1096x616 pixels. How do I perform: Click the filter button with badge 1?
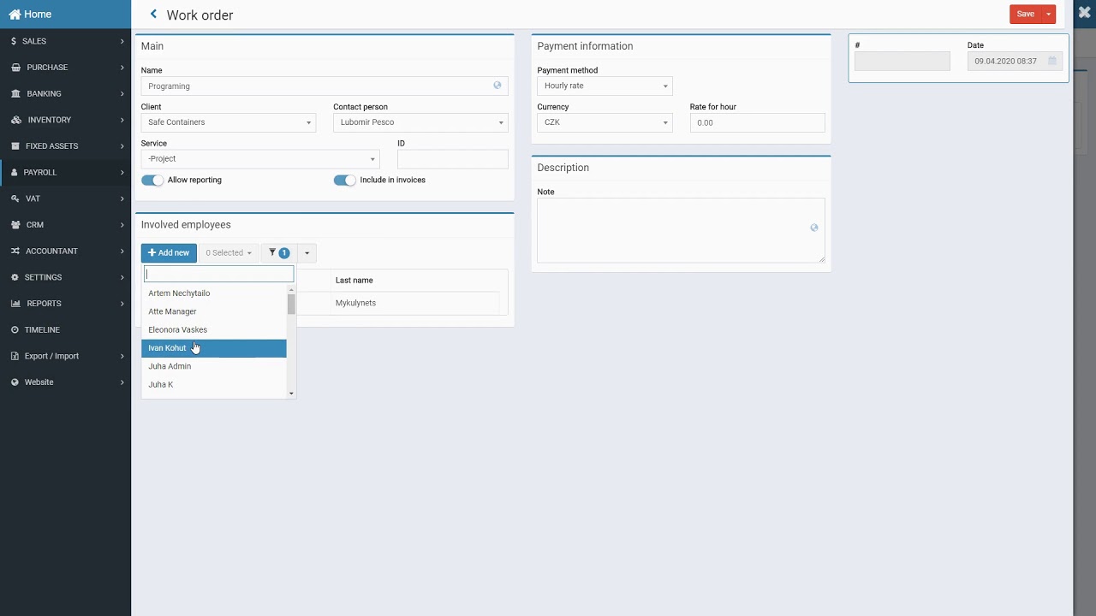point(278,253)
